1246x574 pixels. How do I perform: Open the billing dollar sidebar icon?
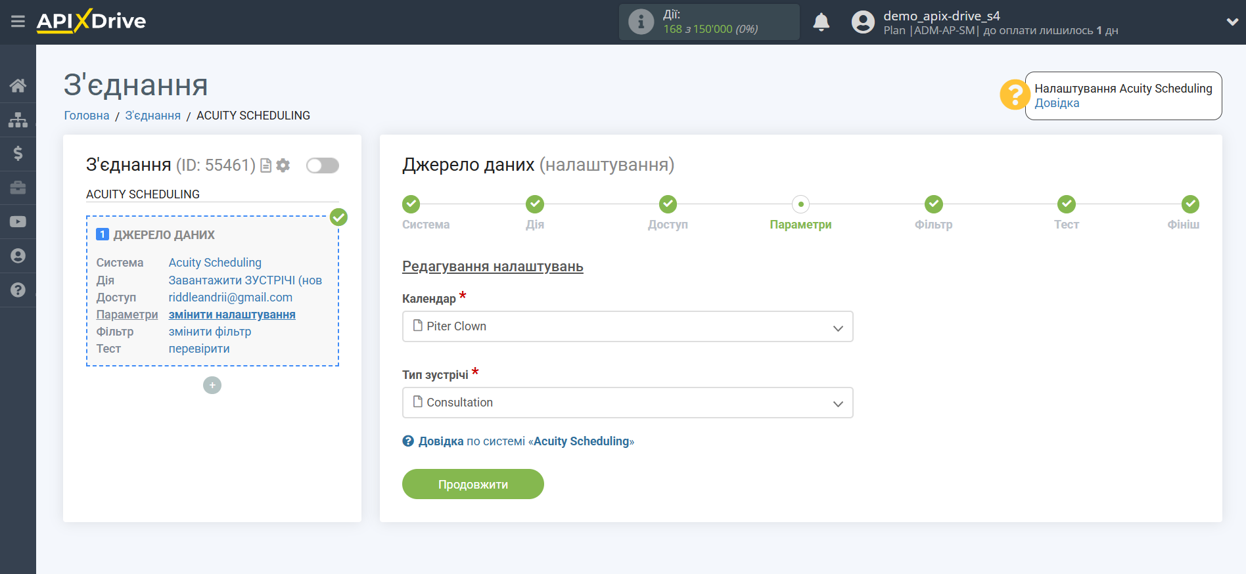click(18, 154)
